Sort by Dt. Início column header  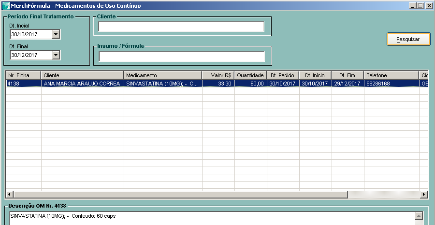coord(315,75)
